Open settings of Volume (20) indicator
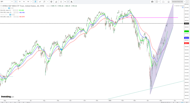 12,15
